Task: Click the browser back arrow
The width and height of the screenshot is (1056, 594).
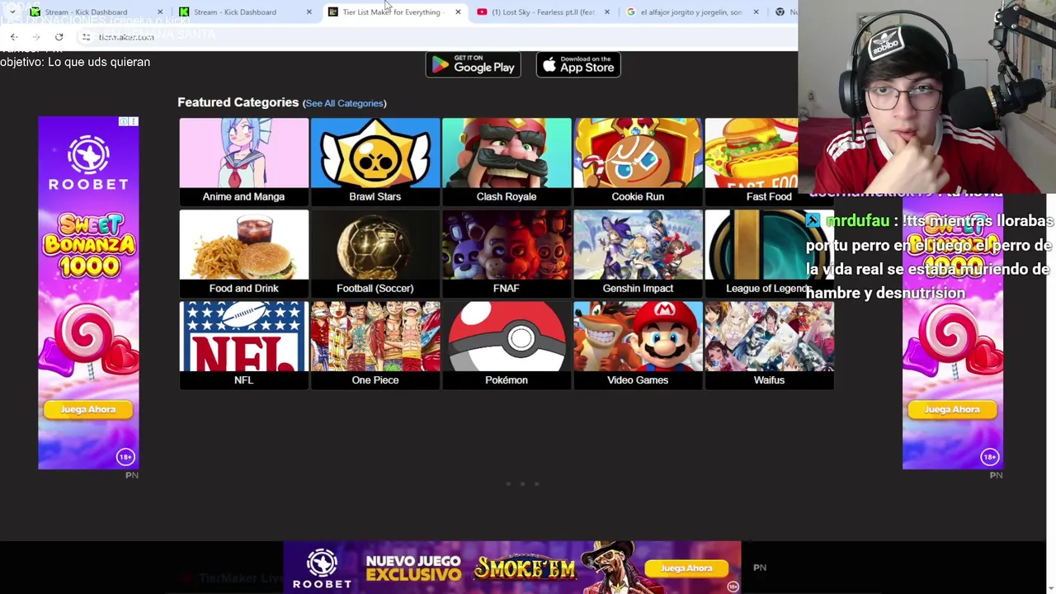Action: coord(14,37)
